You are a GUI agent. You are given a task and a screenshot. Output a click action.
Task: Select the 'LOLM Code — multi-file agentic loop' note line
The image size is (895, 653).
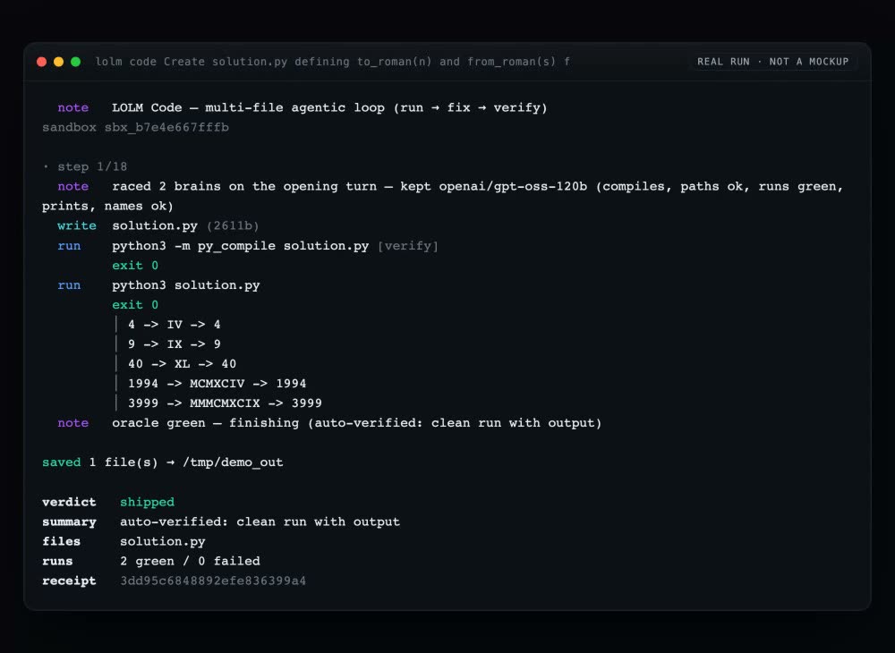[329, 107]
